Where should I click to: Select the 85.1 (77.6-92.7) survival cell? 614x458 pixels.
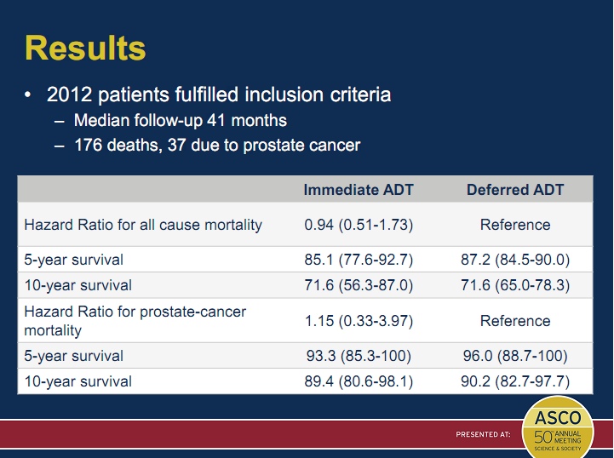pyautogui.click(x=359, y=260)
